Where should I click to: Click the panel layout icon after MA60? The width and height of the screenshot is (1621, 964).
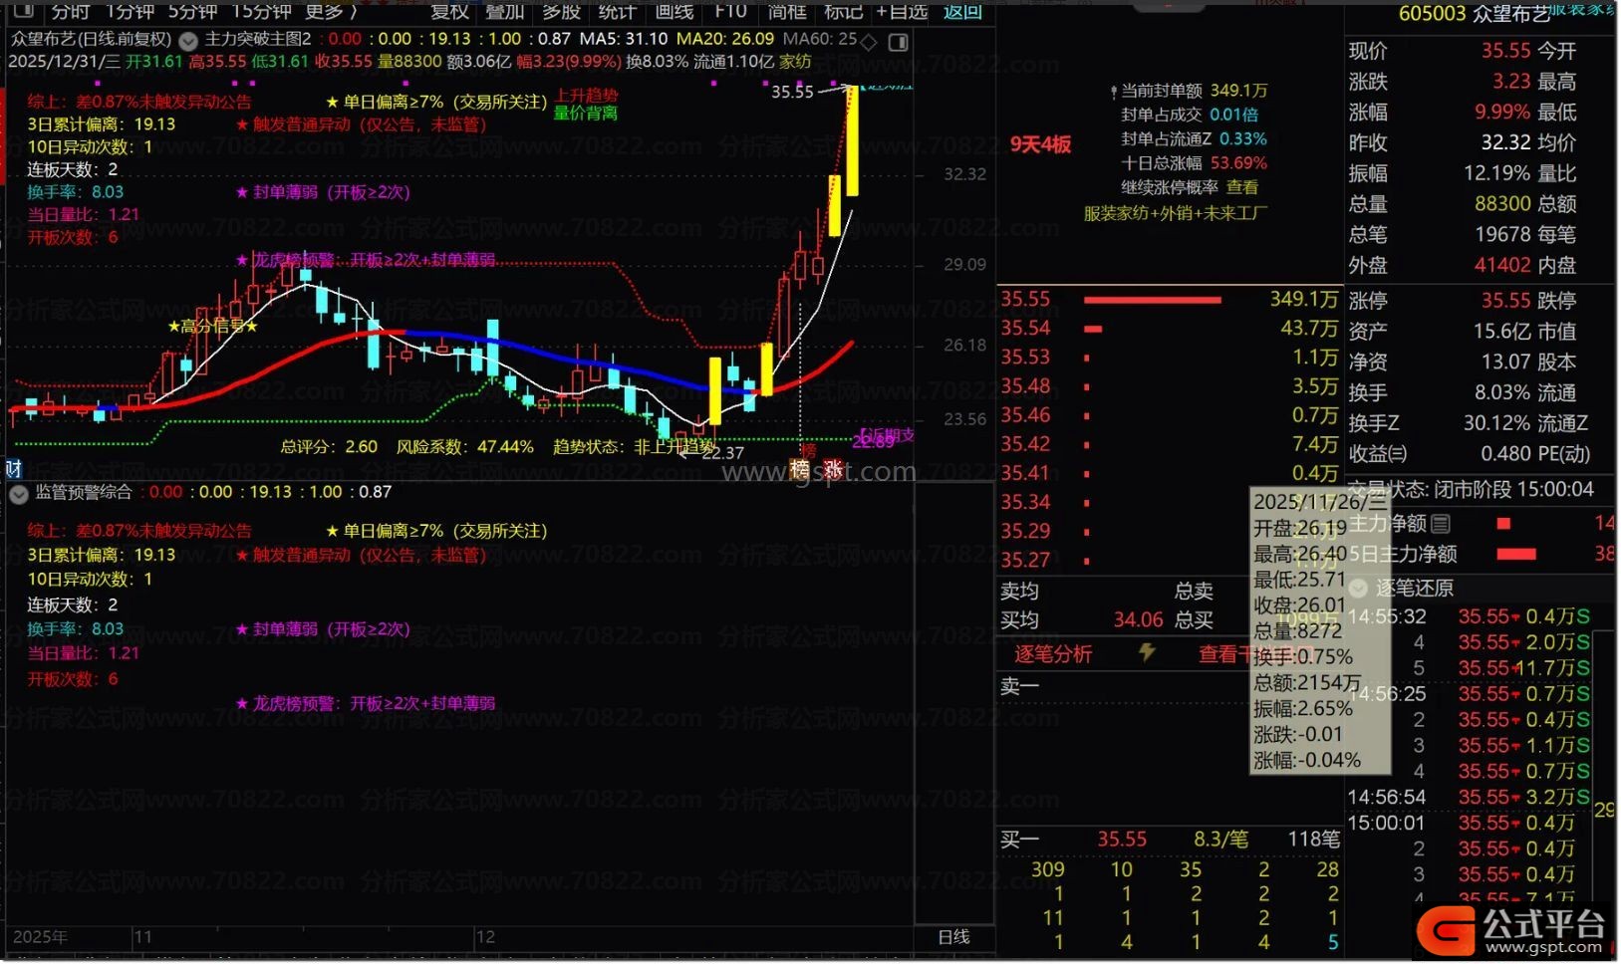898,42
